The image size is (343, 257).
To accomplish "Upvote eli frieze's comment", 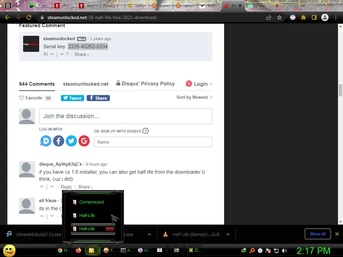I will [x=42, y=216].
